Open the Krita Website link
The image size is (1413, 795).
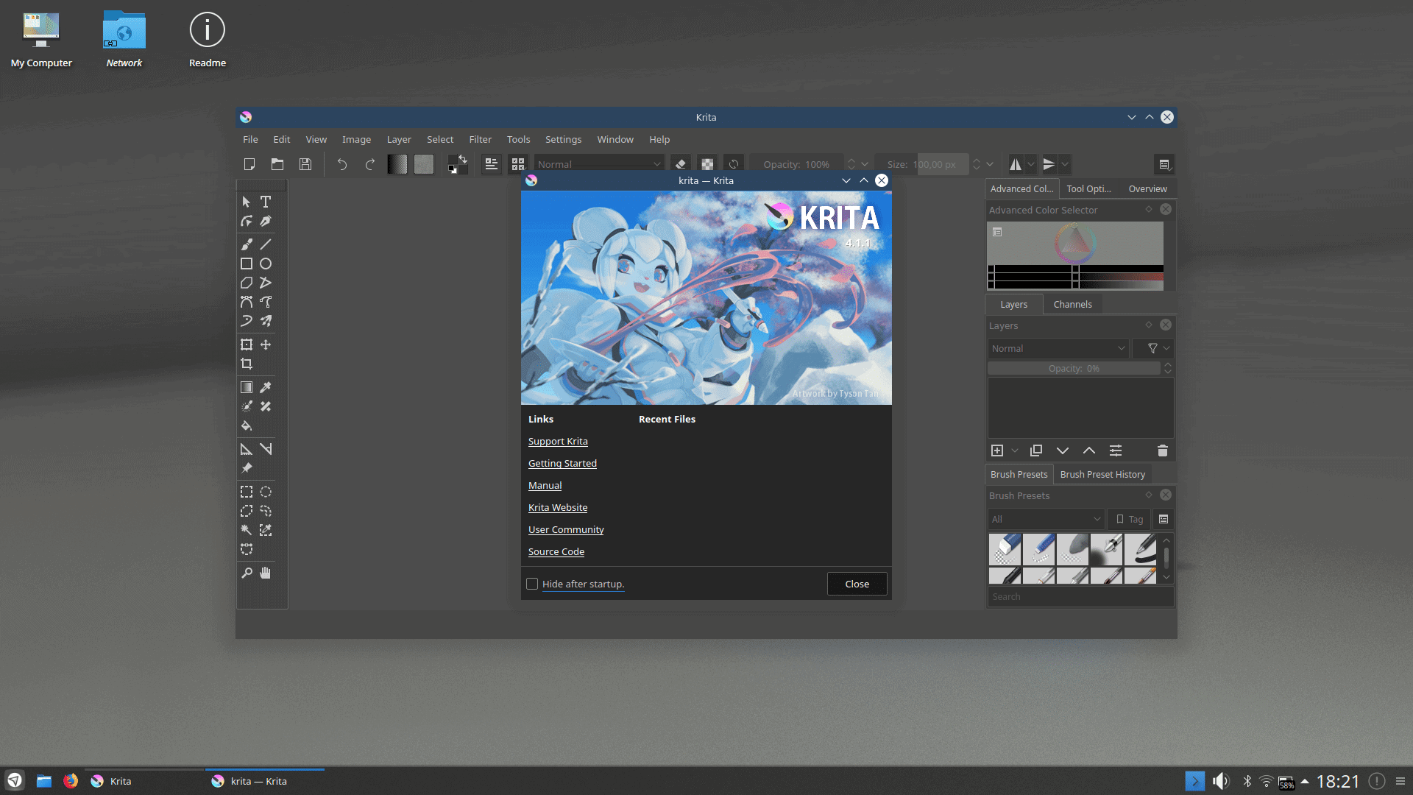point(558,507)
